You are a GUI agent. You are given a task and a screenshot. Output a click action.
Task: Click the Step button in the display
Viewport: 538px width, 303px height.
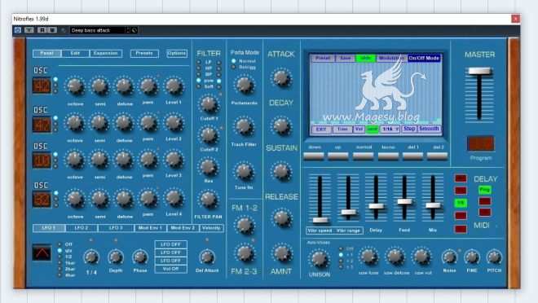click(x=409, y=129)
